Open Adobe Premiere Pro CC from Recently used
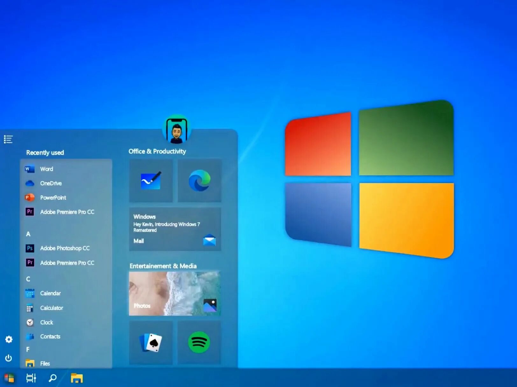 [67, 212]
